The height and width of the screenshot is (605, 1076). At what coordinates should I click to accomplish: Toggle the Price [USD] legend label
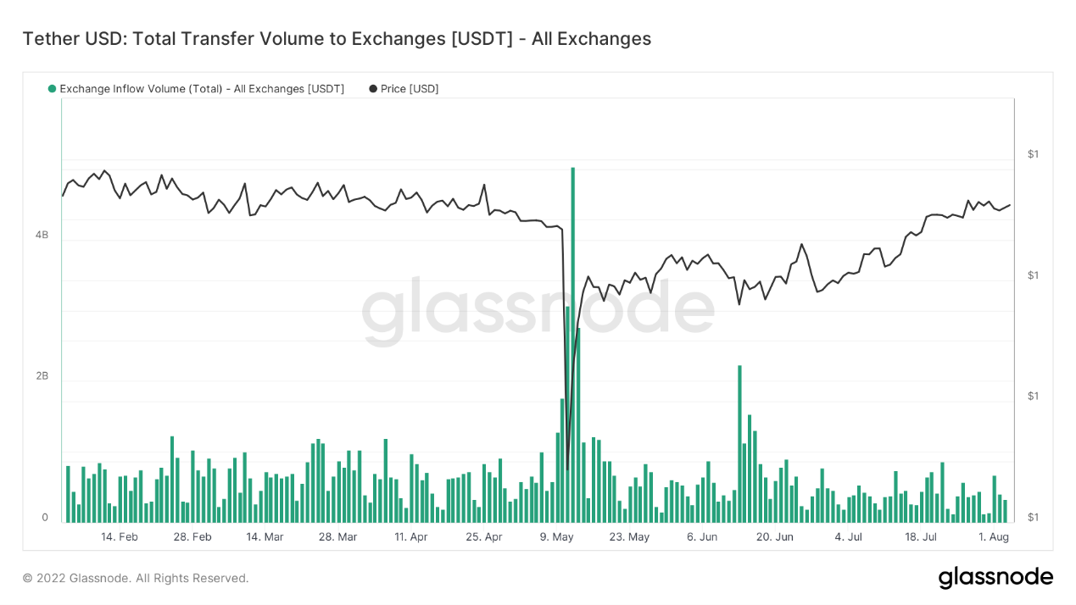(x=410, y=89)
